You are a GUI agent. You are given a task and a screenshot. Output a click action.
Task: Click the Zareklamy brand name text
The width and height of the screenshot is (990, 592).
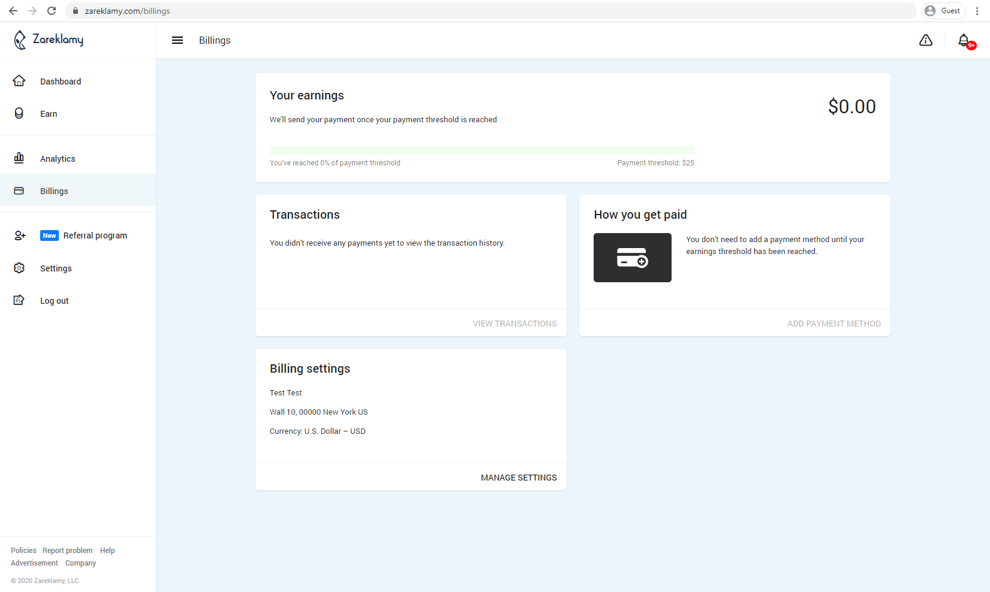(x=58, y=40)
